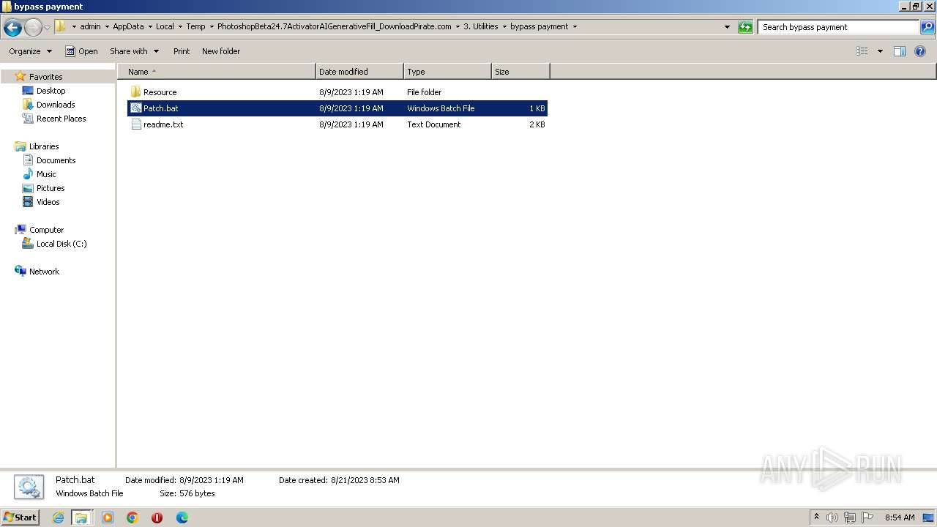
Task: Show hidden tray icons arrow
Action: (x=816, y=517)
